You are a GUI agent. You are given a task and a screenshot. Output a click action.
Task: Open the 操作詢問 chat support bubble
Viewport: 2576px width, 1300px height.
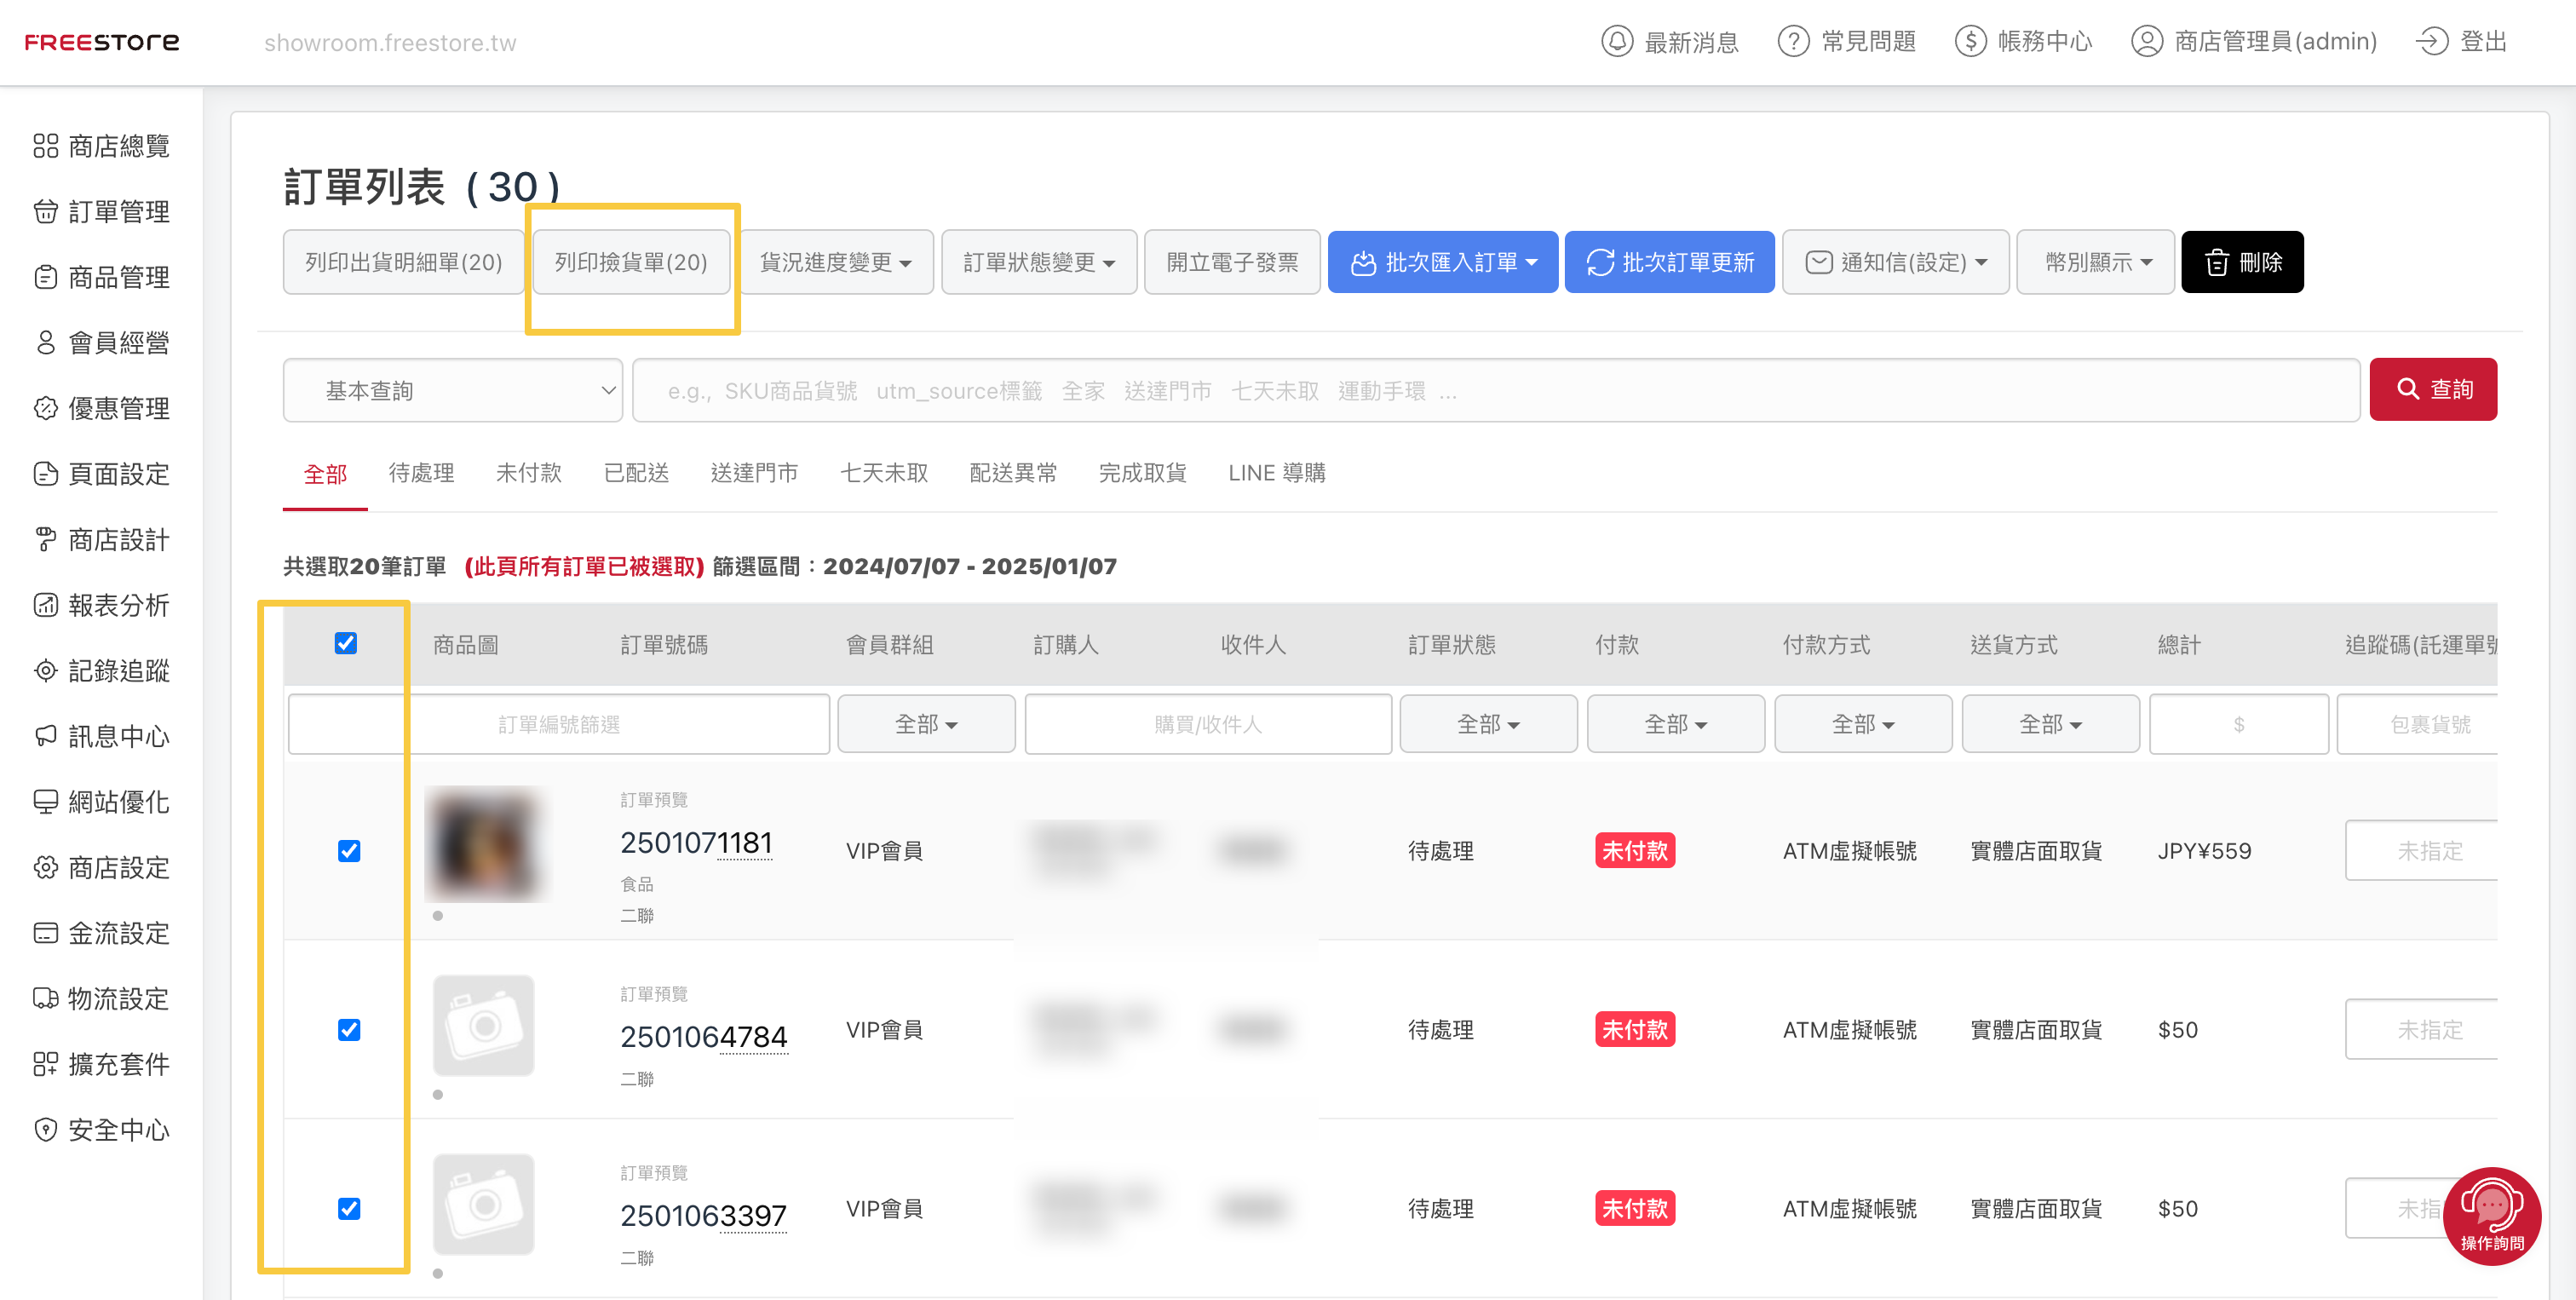tap(2492, 1215)
